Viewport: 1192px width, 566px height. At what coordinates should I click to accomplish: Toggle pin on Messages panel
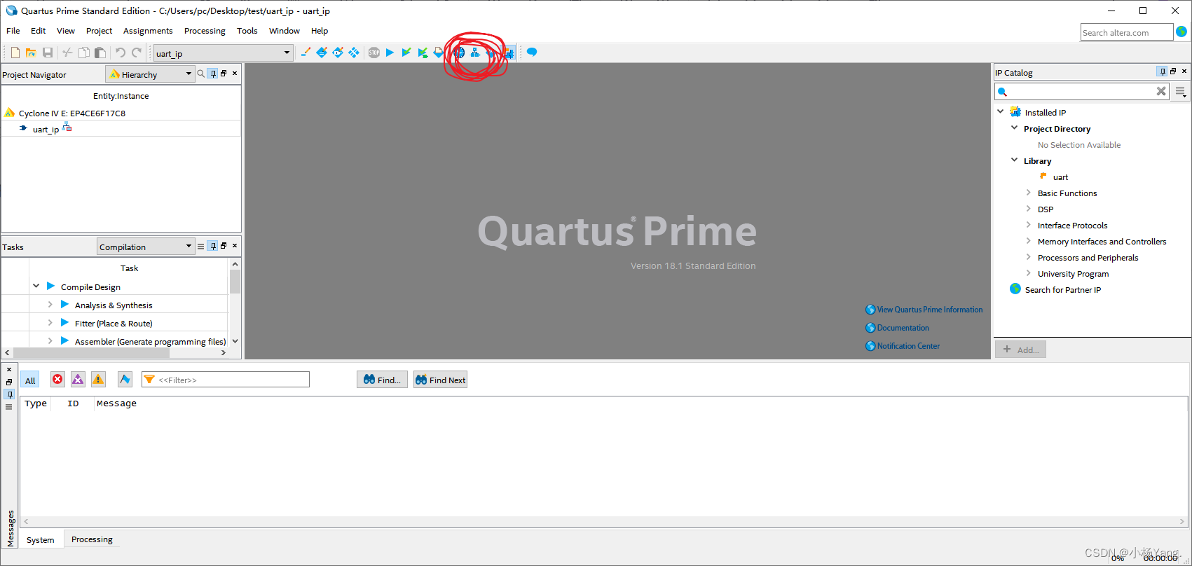click(9, 394)
